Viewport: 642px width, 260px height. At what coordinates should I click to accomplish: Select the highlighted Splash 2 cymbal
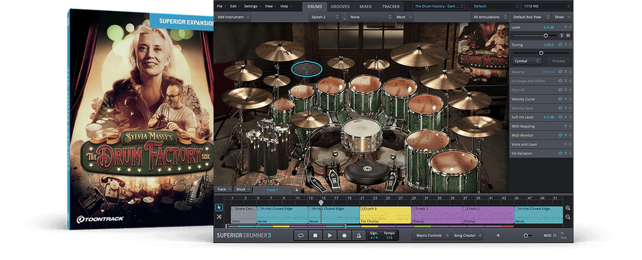pyautogui.click(x=307, y=69)
